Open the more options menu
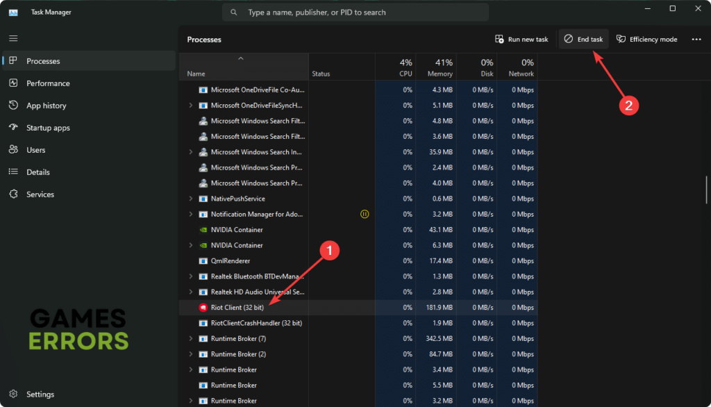 [696, 39]
